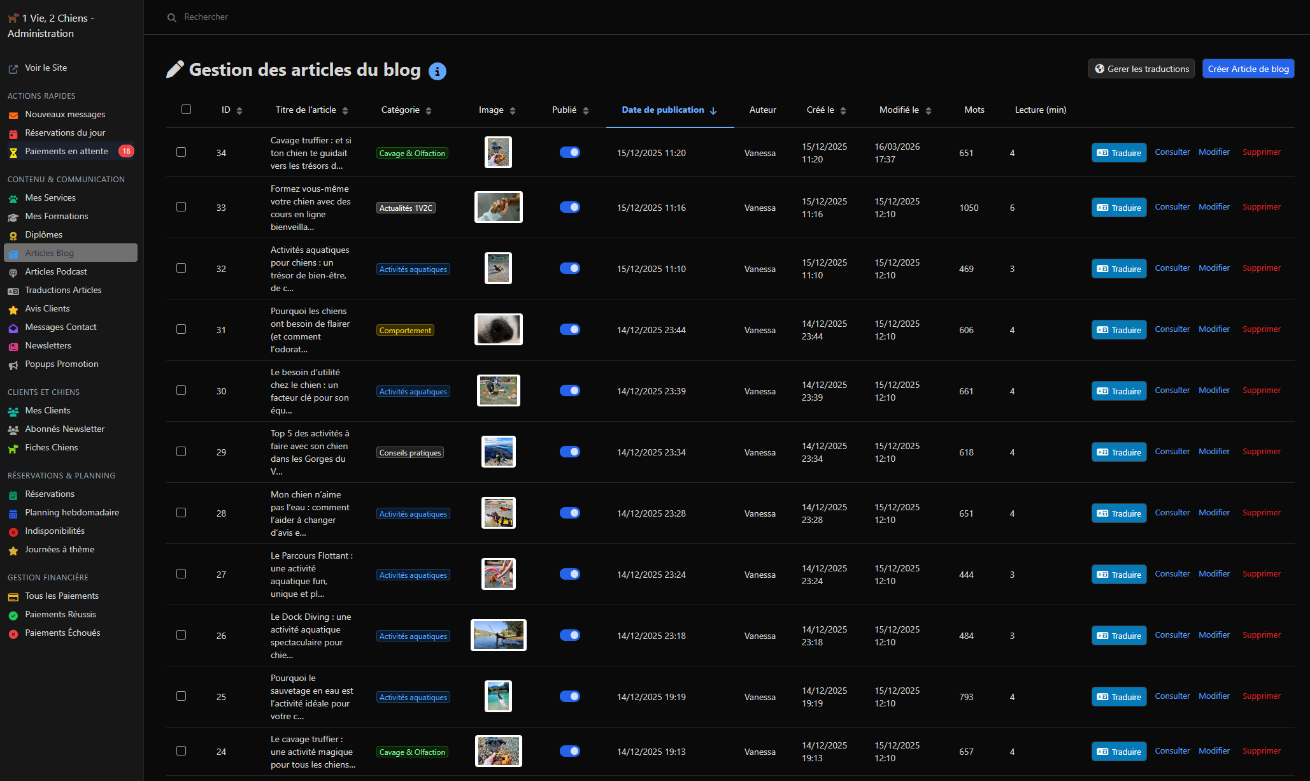Viewport: 1310px width, 781px height.
Task: Click the Activités aquatiques tag on article 32
Action: (413, 269)
